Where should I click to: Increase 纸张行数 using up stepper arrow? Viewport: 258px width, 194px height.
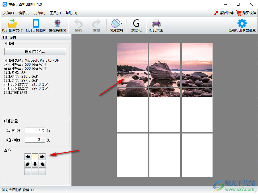[x=43, y=129]
